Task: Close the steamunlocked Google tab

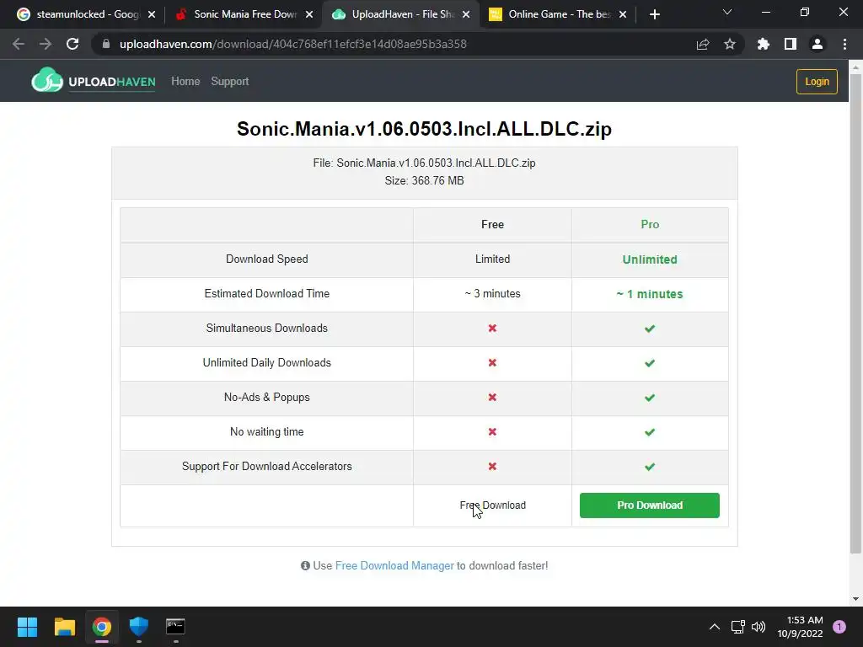Action: click(152, 14)
